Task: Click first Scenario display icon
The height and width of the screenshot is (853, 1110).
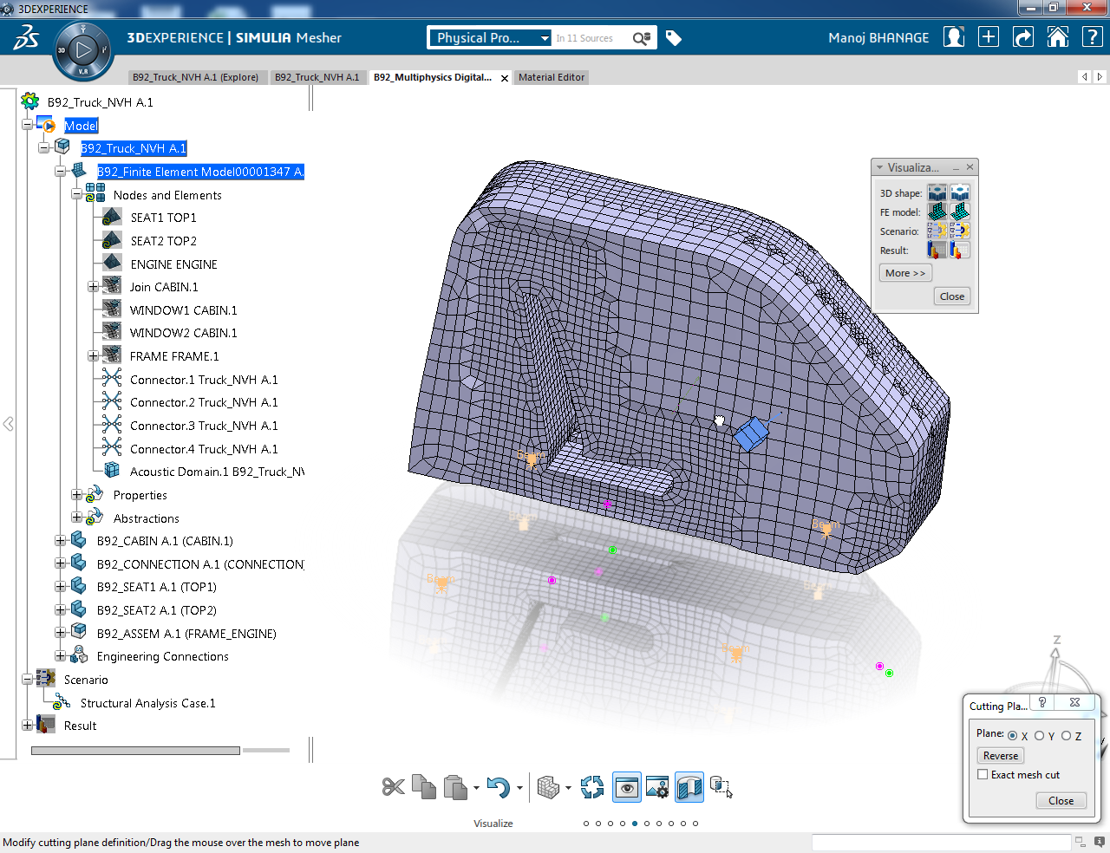Action: 937,231
